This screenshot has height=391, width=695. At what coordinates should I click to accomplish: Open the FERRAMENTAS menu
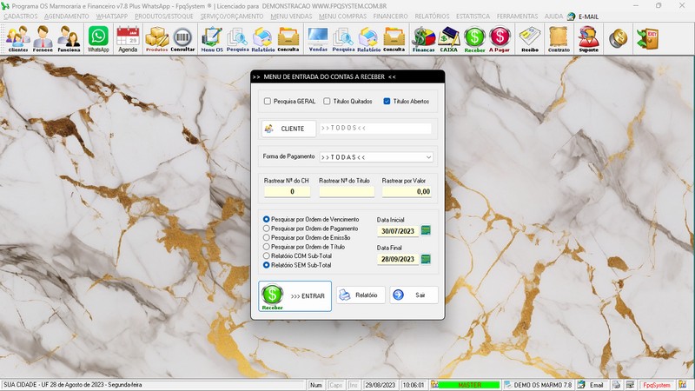pyautogui.click(x=517, y=17)
